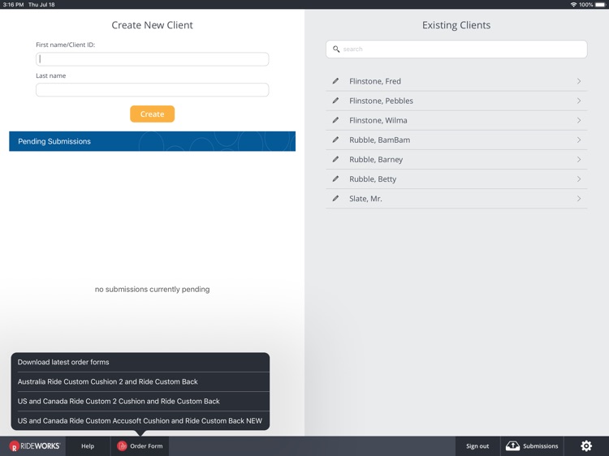This screenshot has width=609, height=456.
Task: Select Australia Ride Custom Cushion 2 form
Action: [x=140, y=381]
